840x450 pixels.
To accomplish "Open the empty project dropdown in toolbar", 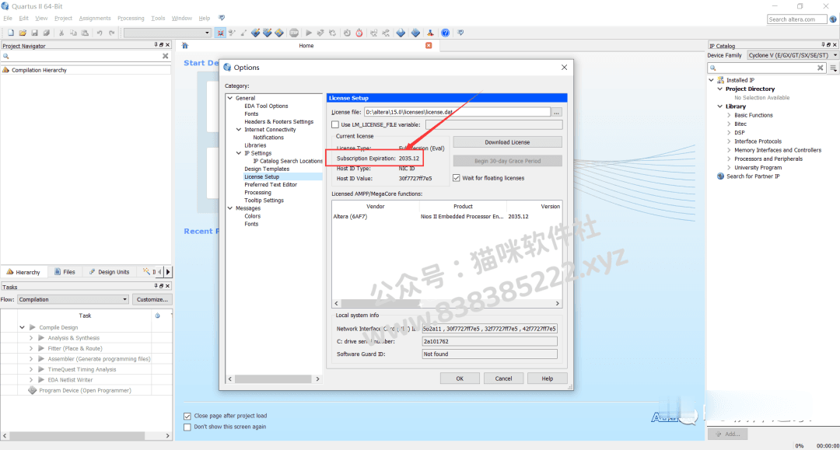I will (x=167, y=33).
